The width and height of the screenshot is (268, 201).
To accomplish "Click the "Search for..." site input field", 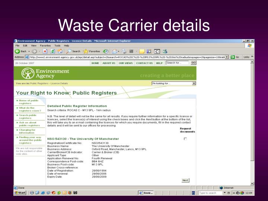I will point(177,63).
